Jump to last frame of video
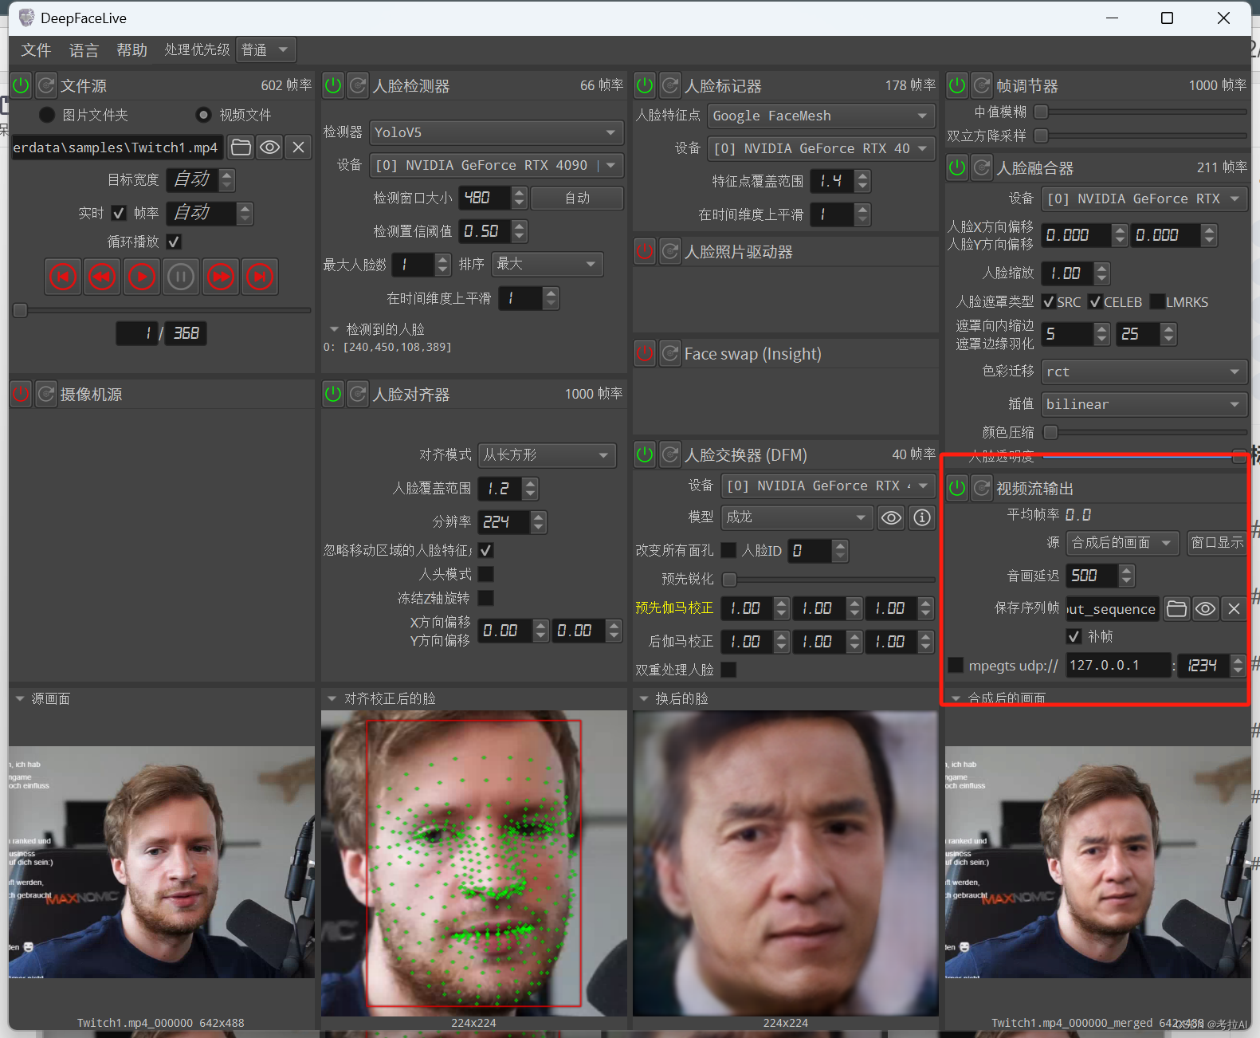1260x1038 pixels. 259,277
